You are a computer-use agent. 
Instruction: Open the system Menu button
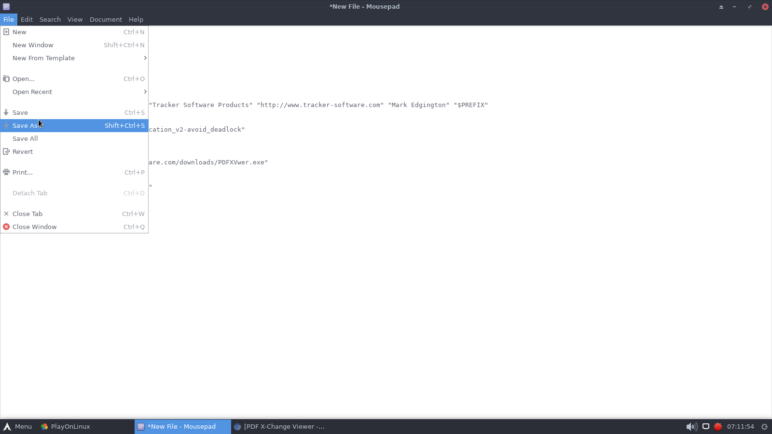click(x=18, y=426)
